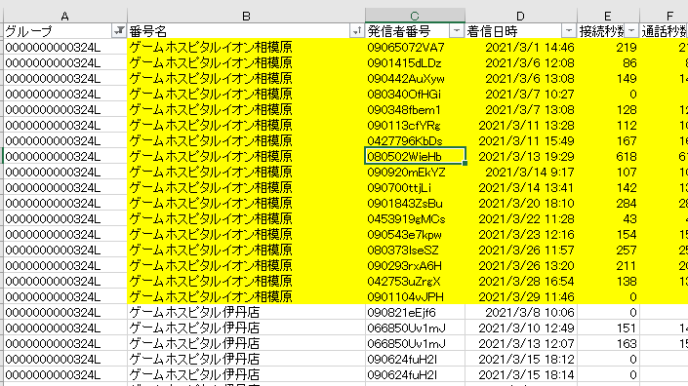Image resolution: width=688 pixels, height=386 pixels.
Task: Select ゲームホスピタルイオン相模原 cell in 2021/3/1 row
Action: (246, 47)
